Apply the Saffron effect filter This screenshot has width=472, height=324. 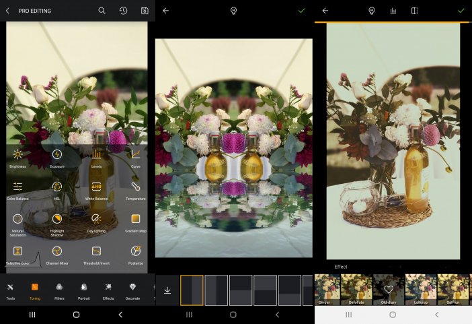(453, 290)
